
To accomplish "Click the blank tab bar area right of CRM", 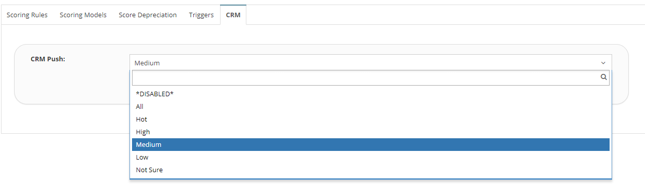I will click(x=445, y=15).
